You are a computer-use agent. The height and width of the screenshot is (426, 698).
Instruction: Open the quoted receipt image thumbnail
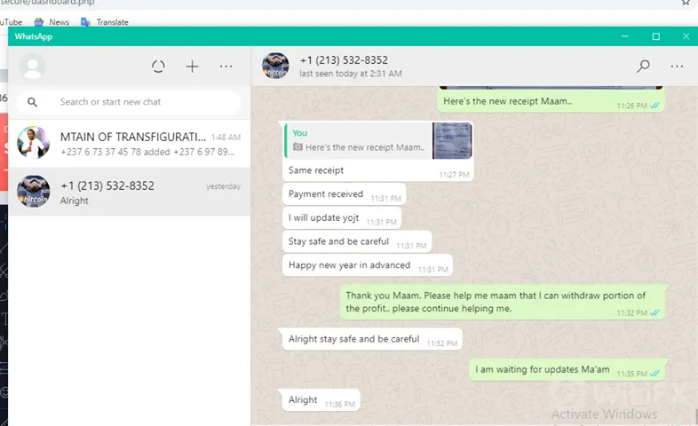point(452,140)
